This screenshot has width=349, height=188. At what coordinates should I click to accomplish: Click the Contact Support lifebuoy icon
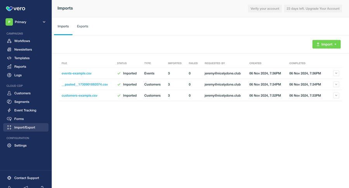click(x=9, y=178)
